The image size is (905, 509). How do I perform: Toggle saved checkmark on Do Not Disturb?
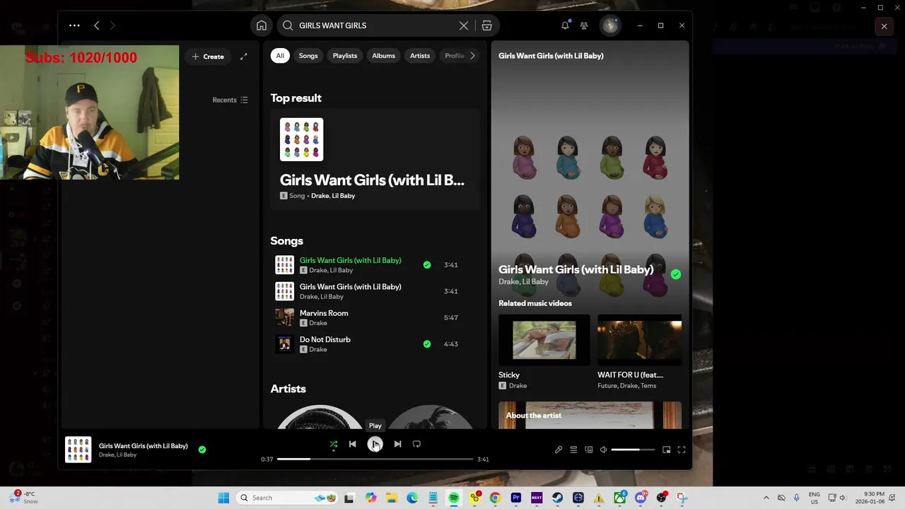pos(427,344)
